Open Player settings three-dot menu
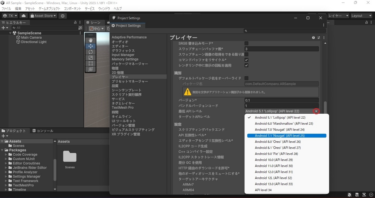This screenshot has width=375, height=198. pos(324,37)
